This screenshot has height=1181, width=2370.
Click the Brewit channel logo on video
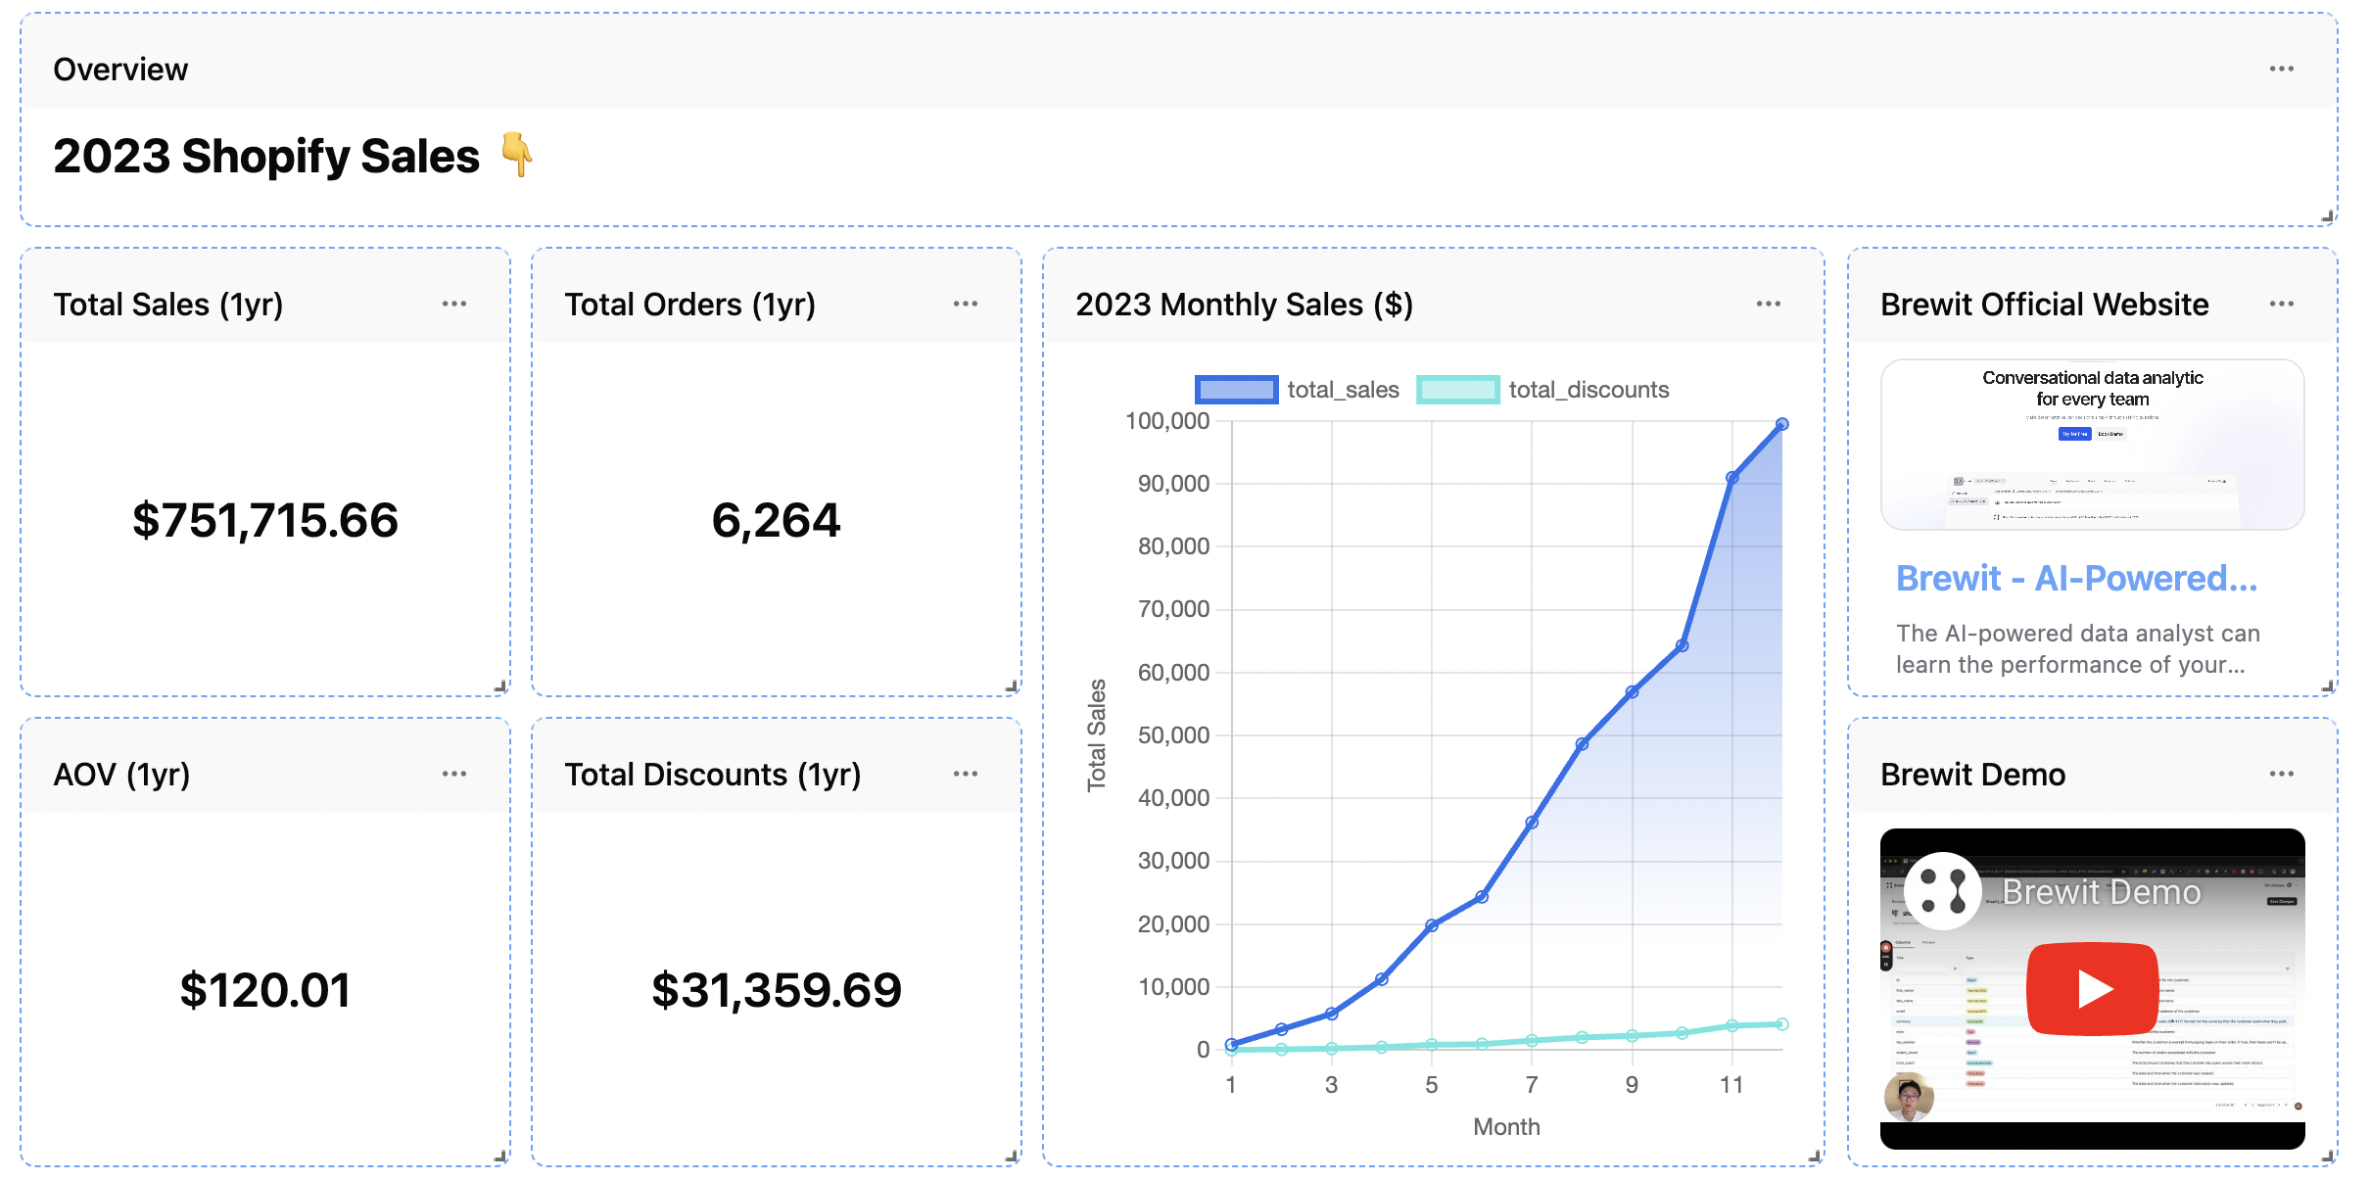pos(1943,891)
